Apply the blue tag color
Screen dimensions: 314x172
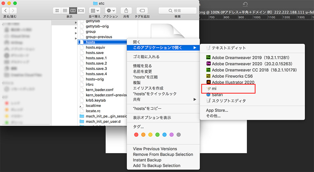click(x=165, y=135)
